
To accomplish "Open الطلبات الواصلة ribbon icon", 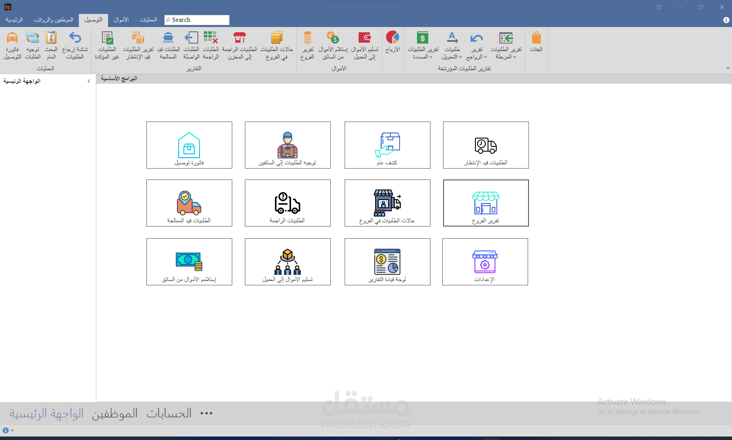I will point(191,37).
